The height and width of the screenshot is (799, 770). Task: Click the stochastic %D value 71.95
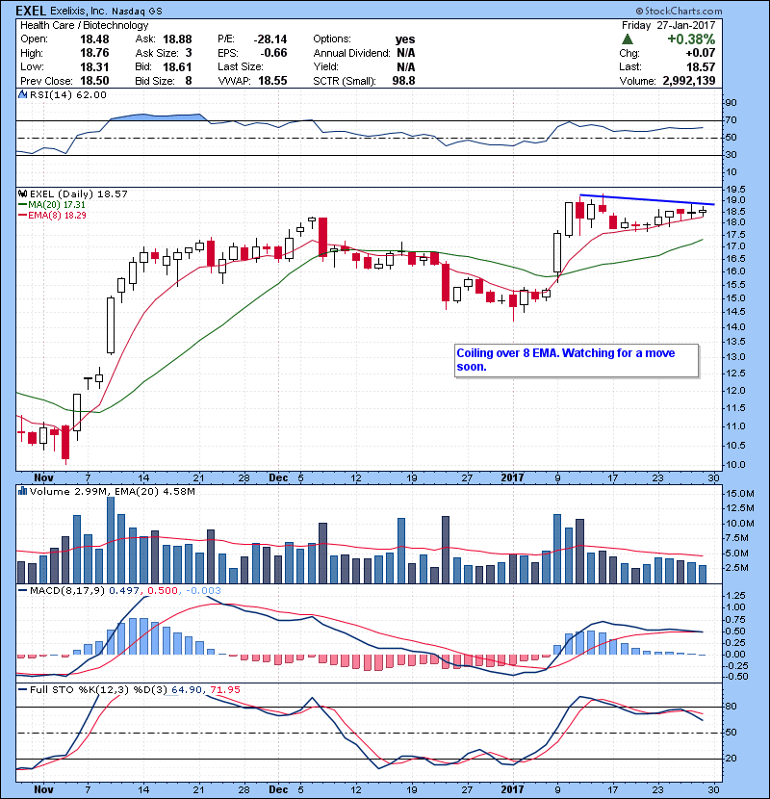[x=225, y=689]
